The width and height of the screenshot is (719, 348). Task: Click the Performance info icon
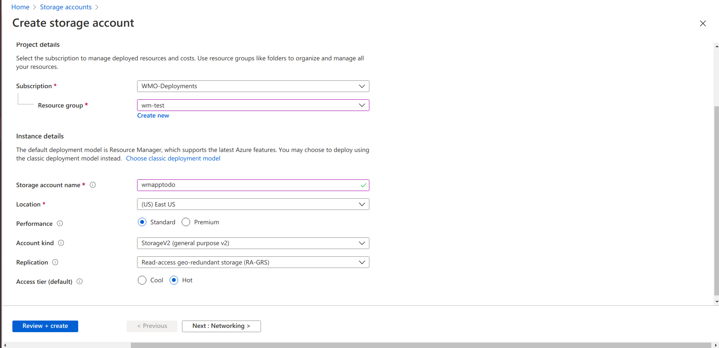tap(60, 223)
